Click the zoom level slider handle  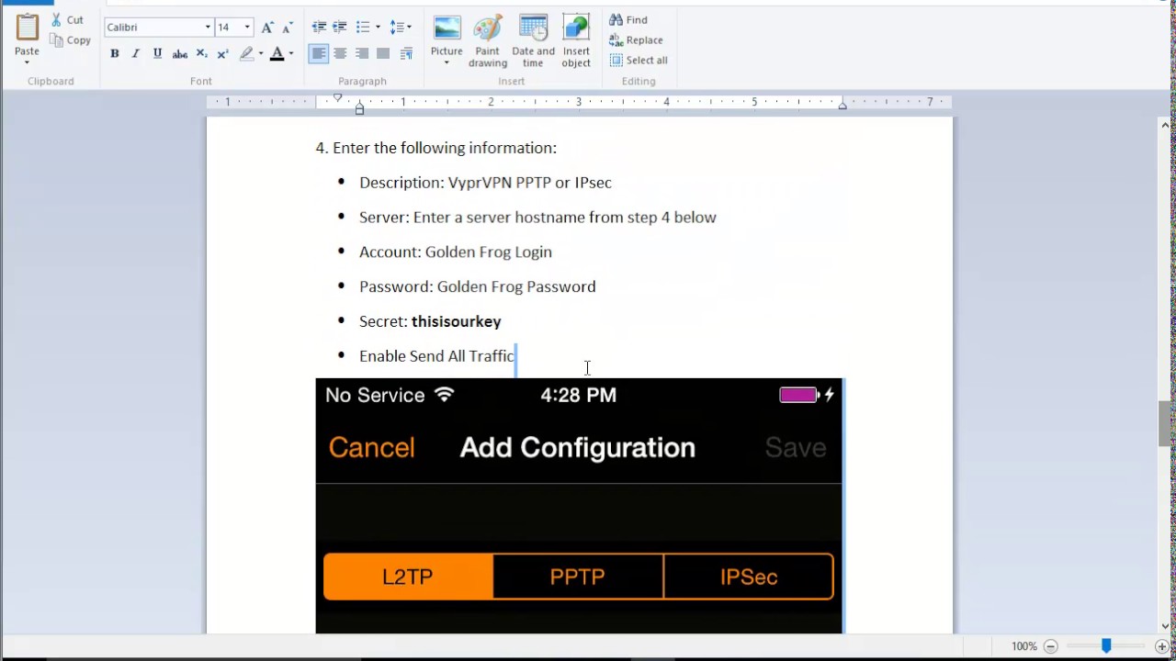(1106, 646)
